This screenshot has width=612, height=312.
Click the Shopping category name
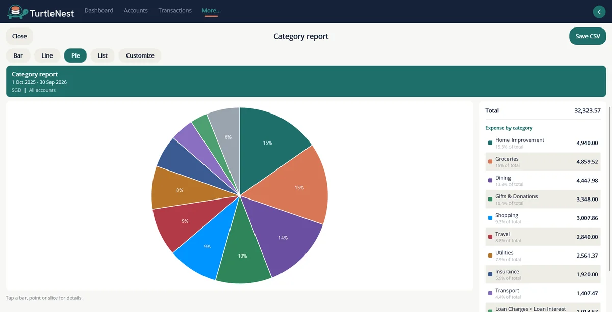point(506,215)
